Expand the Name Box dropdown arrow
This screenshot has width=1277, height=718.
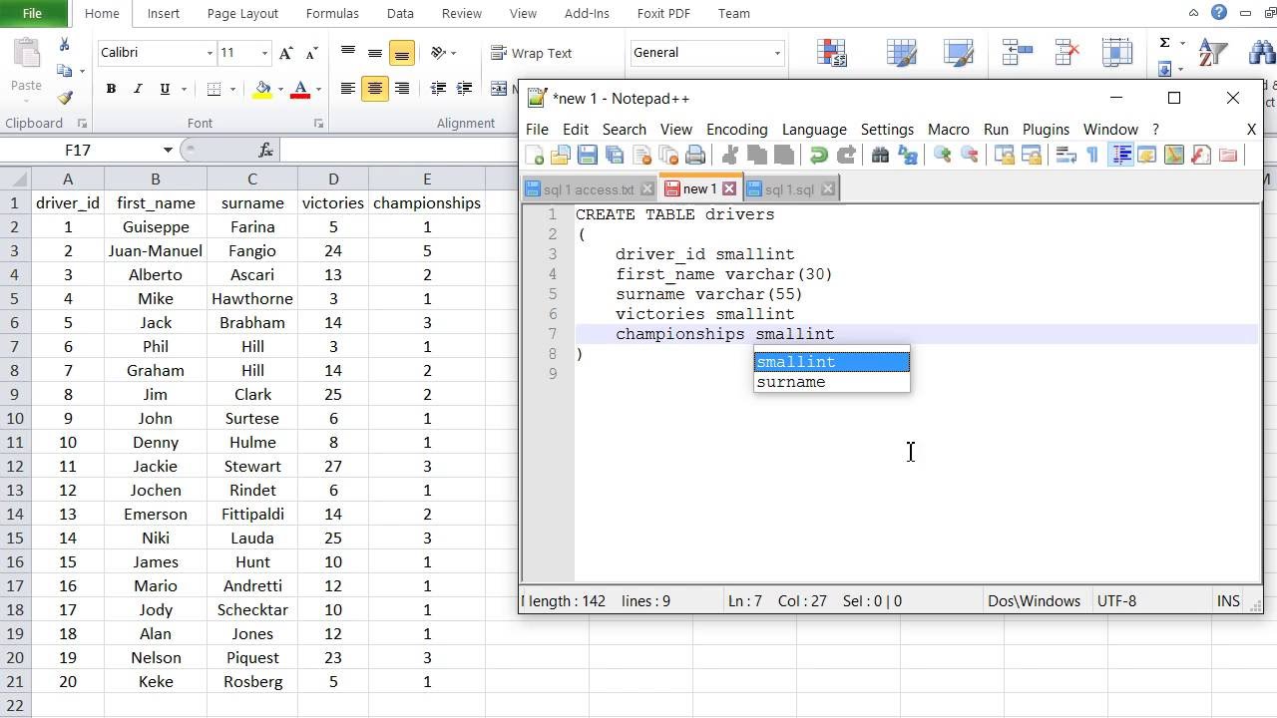click(168, 150)
